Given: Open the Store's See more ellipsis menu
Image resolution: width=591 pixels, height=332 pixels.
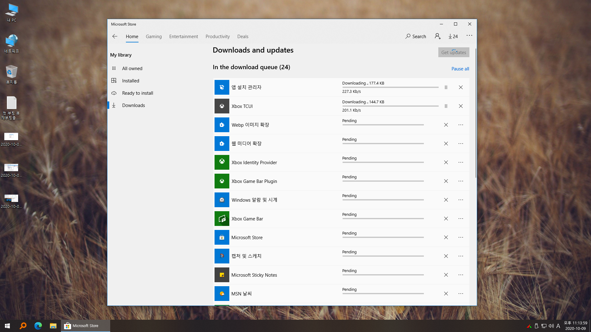Looking at the screenshot, I should pyautogui.click(x=469, y=36).
